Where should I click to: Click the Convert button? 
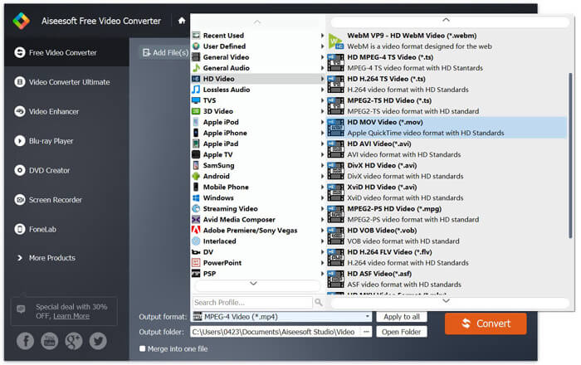[486, 324]
